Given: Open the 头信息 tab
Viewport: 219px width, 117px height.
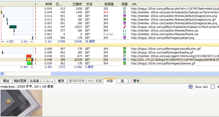Looking at the screenshot, I should [34, 81].
